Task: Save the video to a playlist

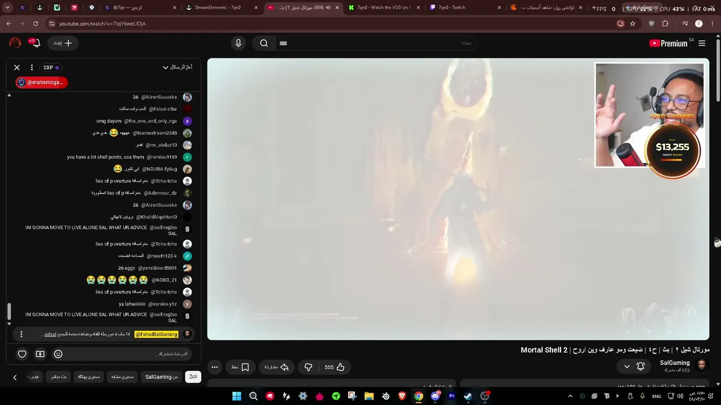Action: pyautogui.click(x=240, y=367)
